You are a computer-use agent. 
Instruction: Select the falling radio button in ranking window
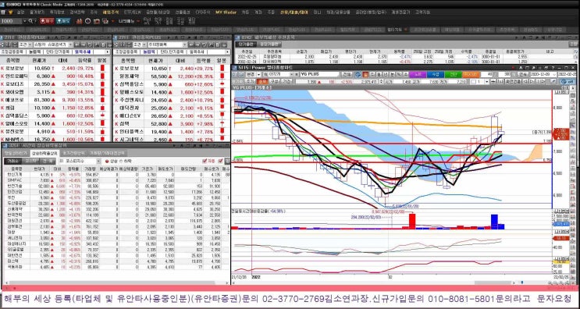coord(122,162)
